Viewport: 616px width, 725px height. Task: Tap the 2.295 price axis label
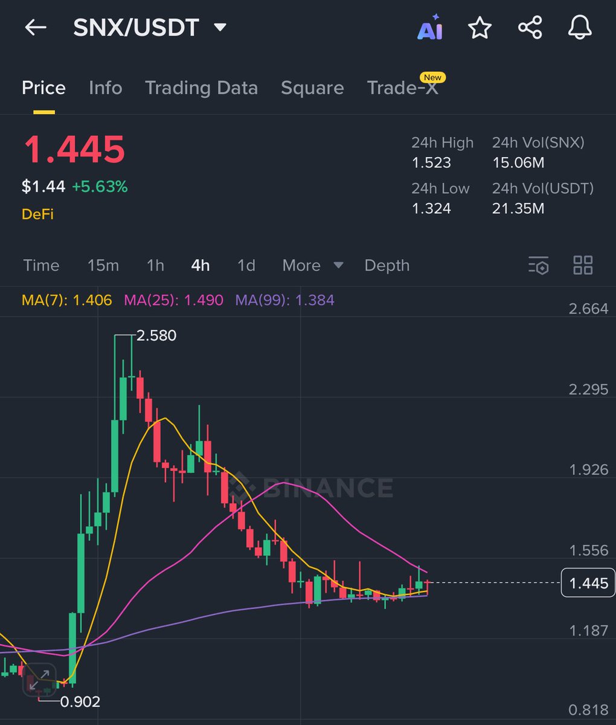click(589, 389)
